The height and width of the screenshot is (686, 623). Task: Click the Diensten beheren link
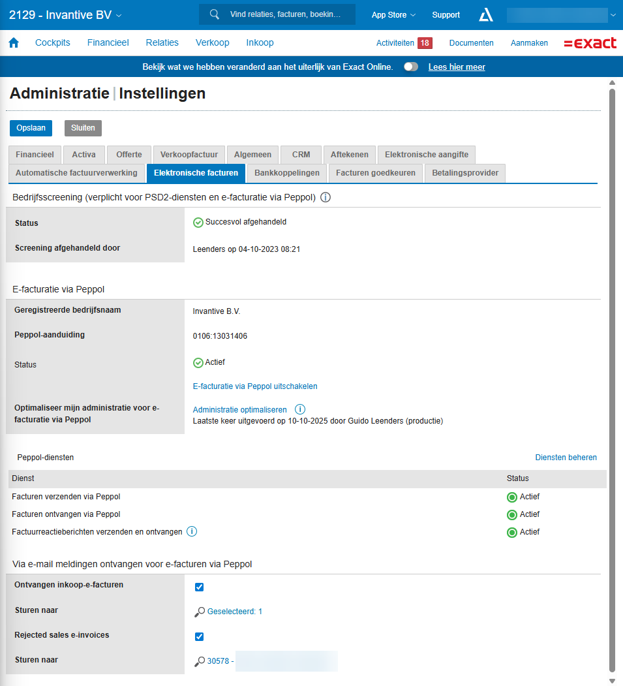(566, 458)
